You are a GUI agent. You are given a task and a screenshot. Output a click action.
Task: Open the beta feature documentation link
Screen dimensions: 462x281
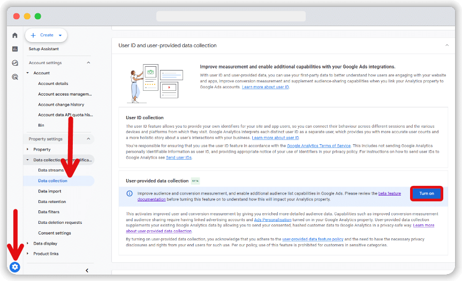[390, 193]
